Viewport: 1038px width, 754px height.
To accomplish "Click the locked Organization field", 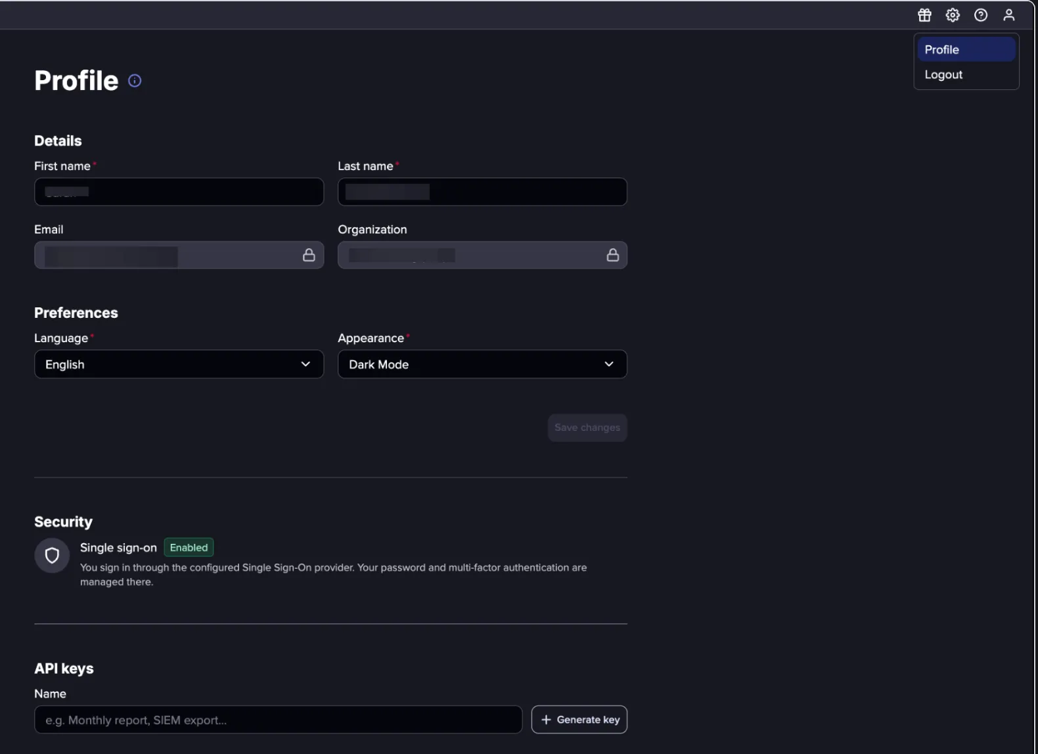I will pyautogui.click(x=482, y=255).
